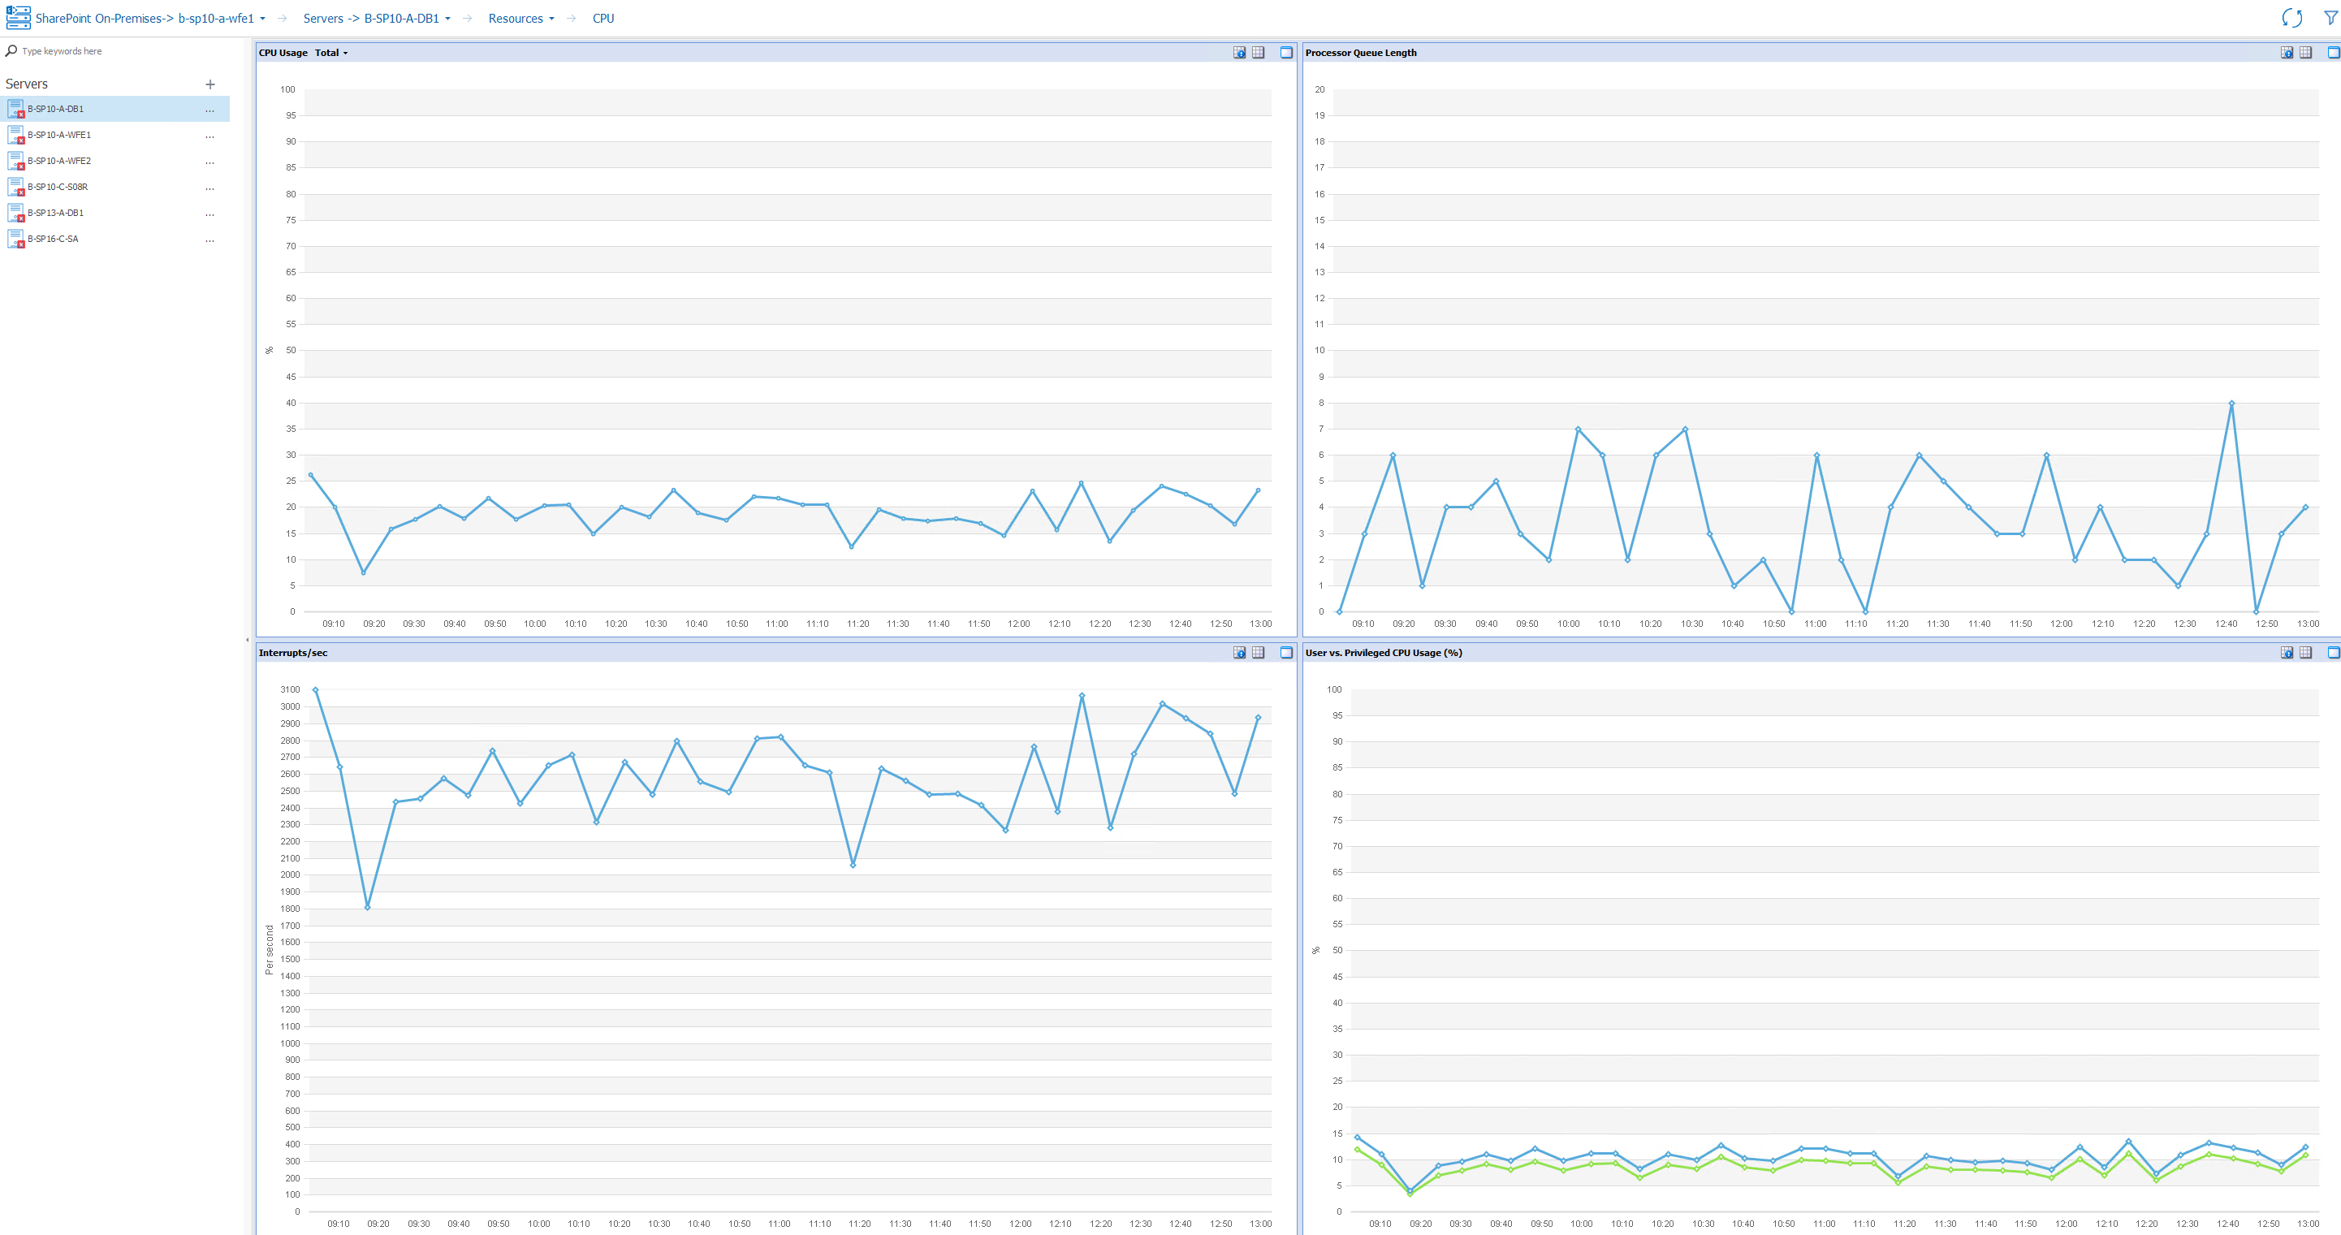Refresh the dashboard data
The height and width of the screenshot is (1235, 2341).
pyautogui.click(x=2292, y=17)
